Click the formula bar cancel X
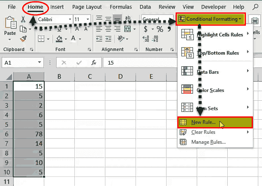 [x=64, y=63]
